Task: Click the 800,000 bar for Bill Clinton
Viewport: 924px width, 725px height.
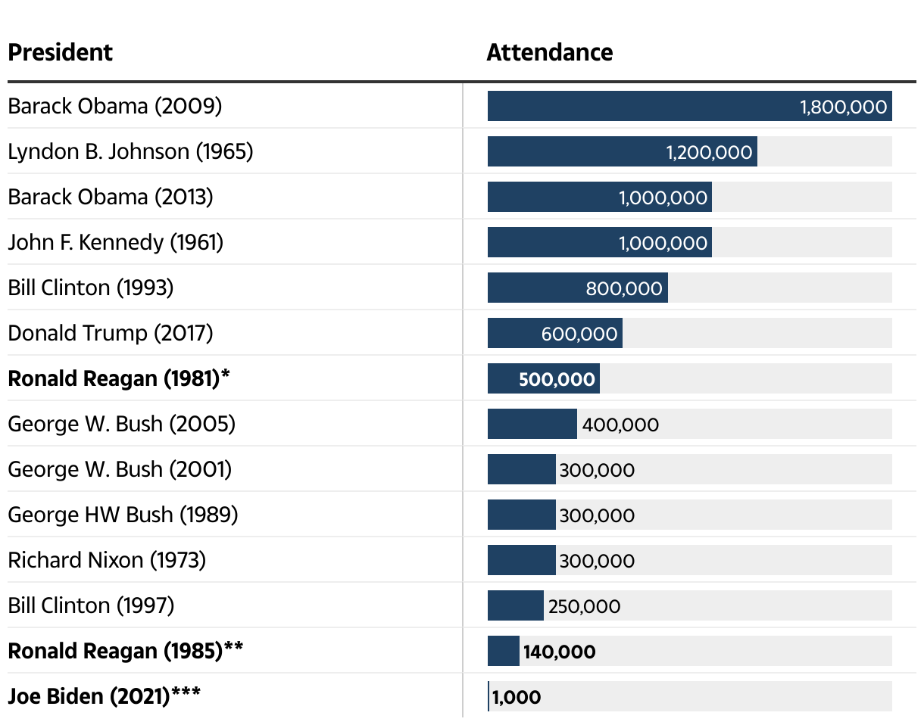Action: [578, 288]
